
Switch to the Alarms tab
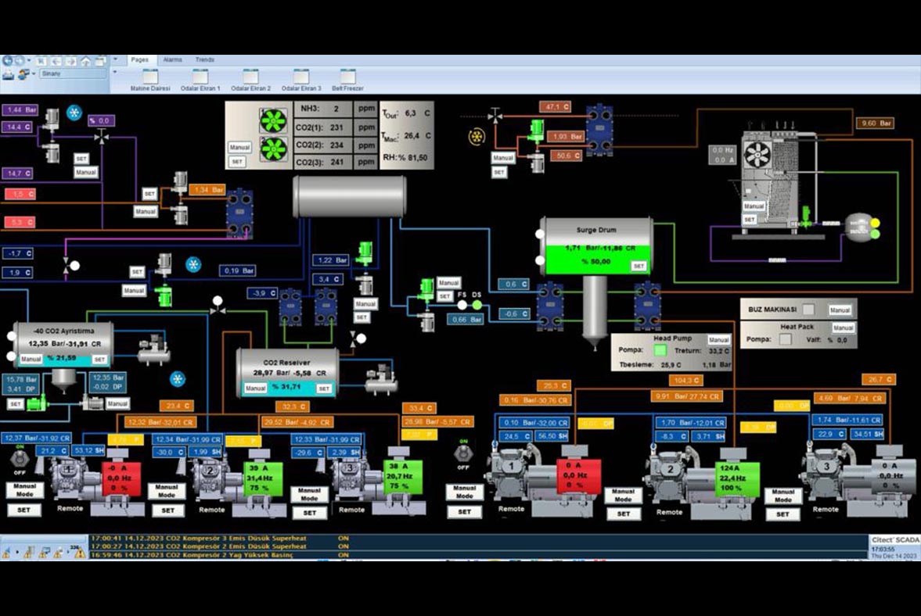(172, 59)
